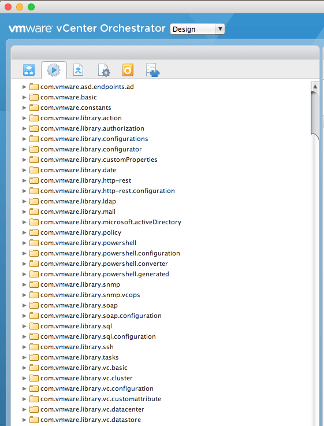Screen dimensions: 324x426
Task: Expand com.vmware.constants module arrow
Action: click(24, 108)
